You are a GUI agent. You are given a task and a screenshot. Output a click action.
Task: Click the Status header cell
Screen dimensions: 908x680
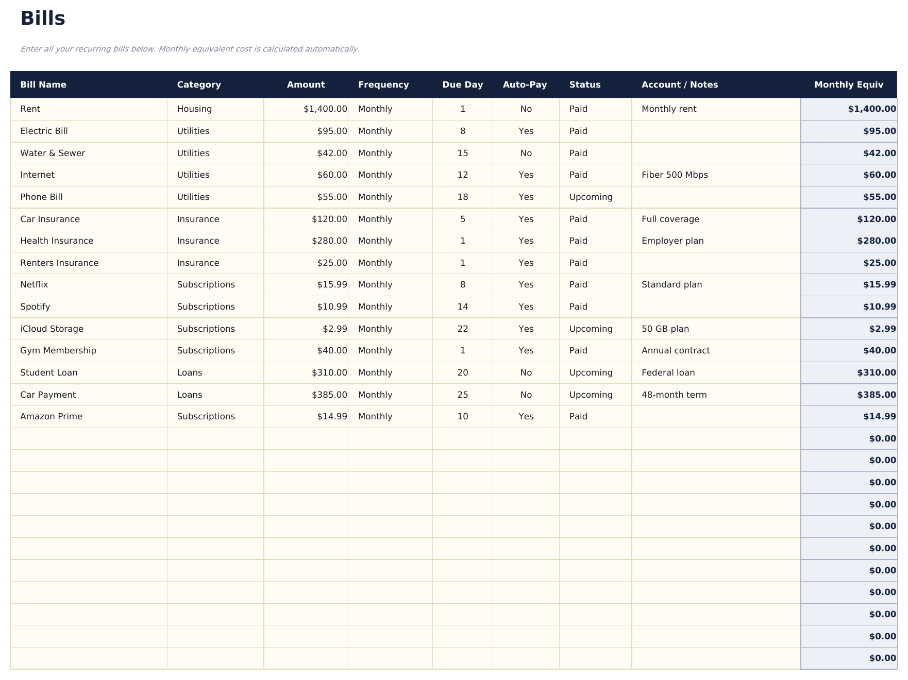[x=585, y=84]
